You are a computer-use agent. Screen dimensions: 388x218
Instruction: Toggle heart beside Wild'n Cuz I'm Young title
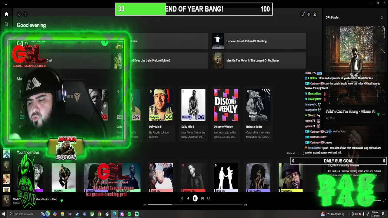click(x=378, y=114)
